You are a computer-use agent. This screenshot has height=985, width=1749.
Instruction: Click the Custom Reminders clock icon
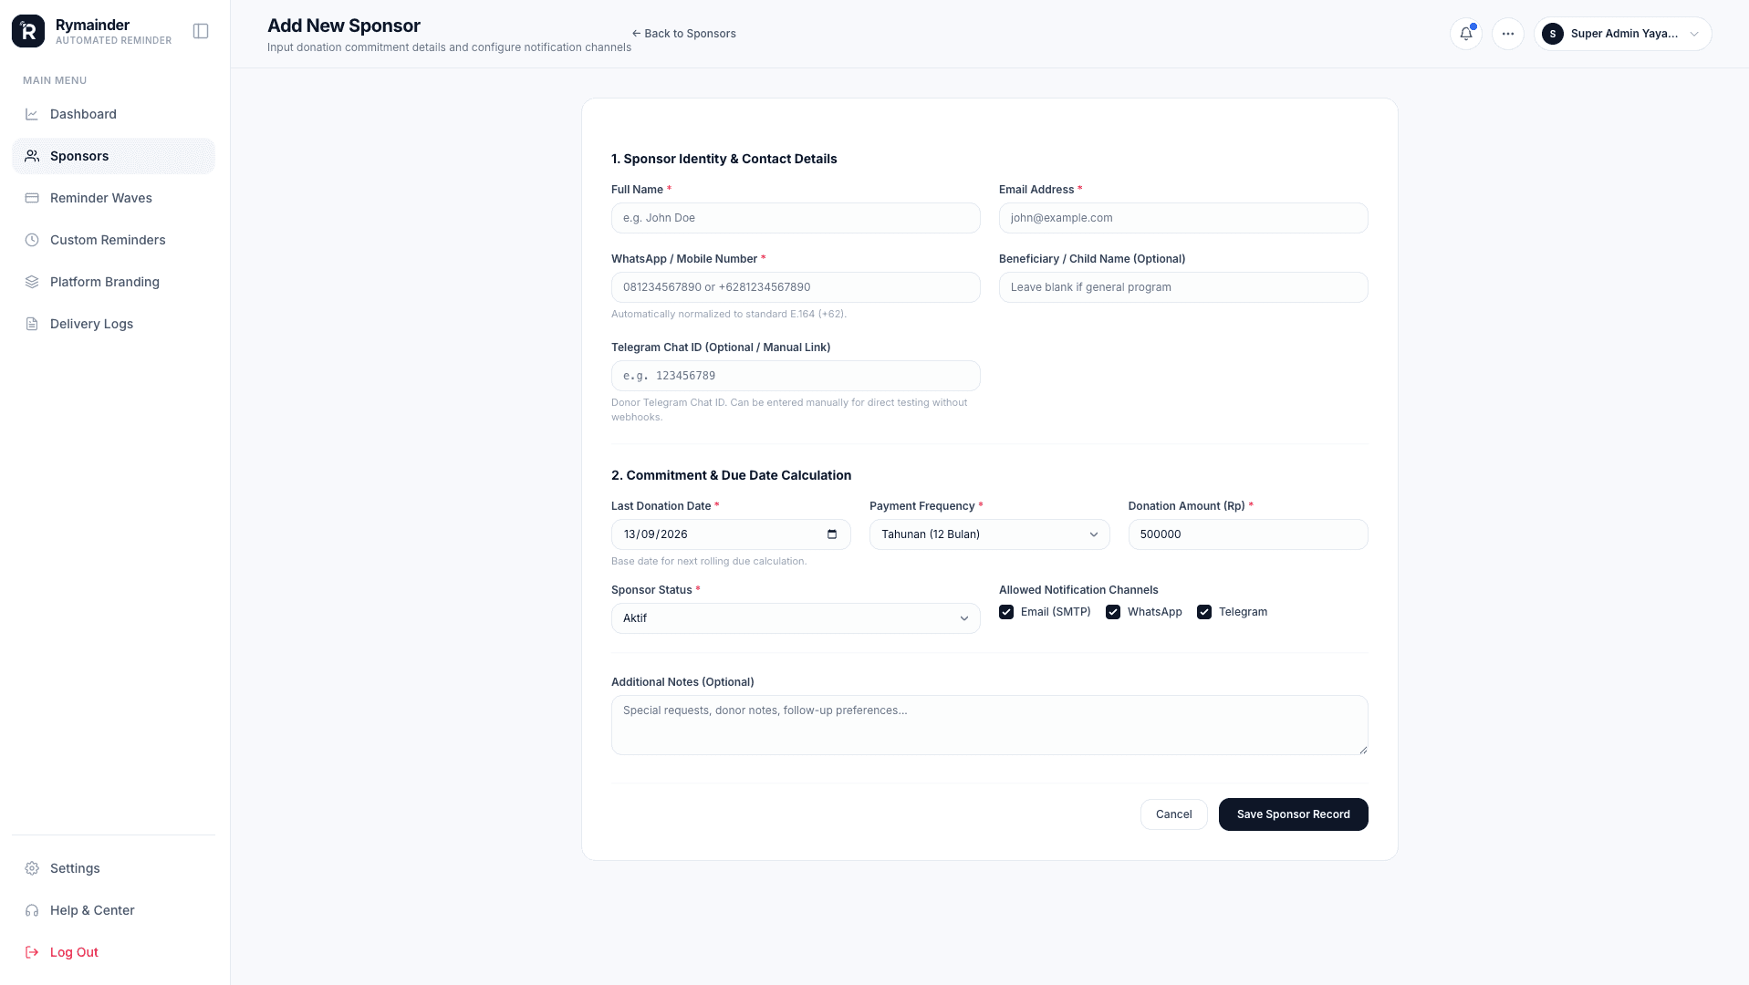[x=32, y=240]
